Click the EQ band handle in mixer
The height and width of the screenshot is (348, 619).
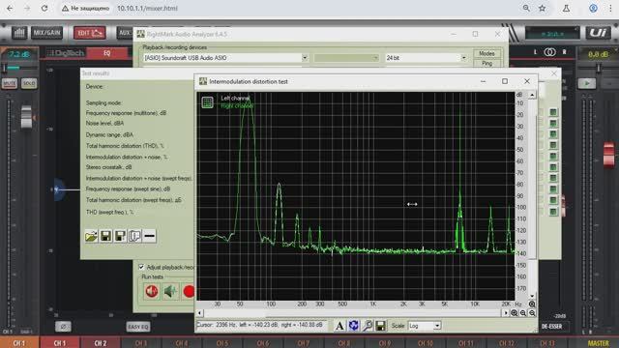[58, 189]
